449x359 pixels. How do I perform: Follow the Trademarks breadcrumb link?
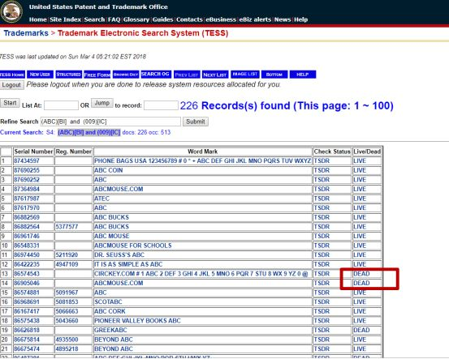click(26, 33)
